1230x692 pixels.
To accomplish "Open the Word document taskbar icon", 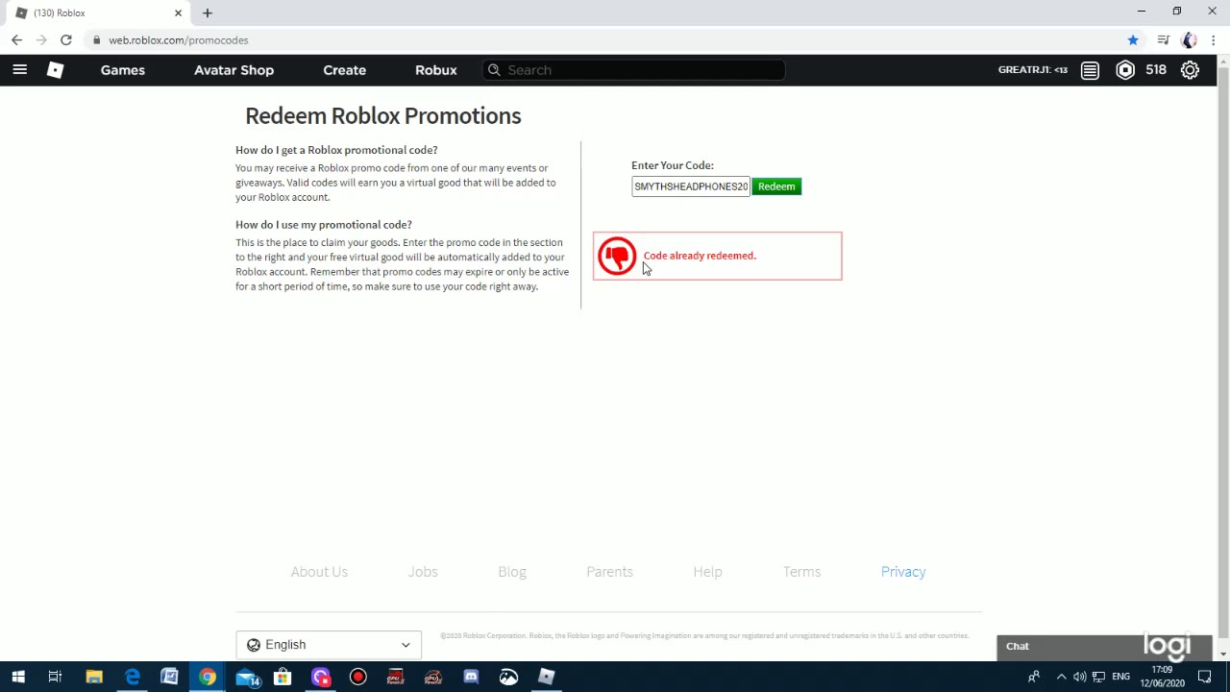I will (x=169, y=677).
